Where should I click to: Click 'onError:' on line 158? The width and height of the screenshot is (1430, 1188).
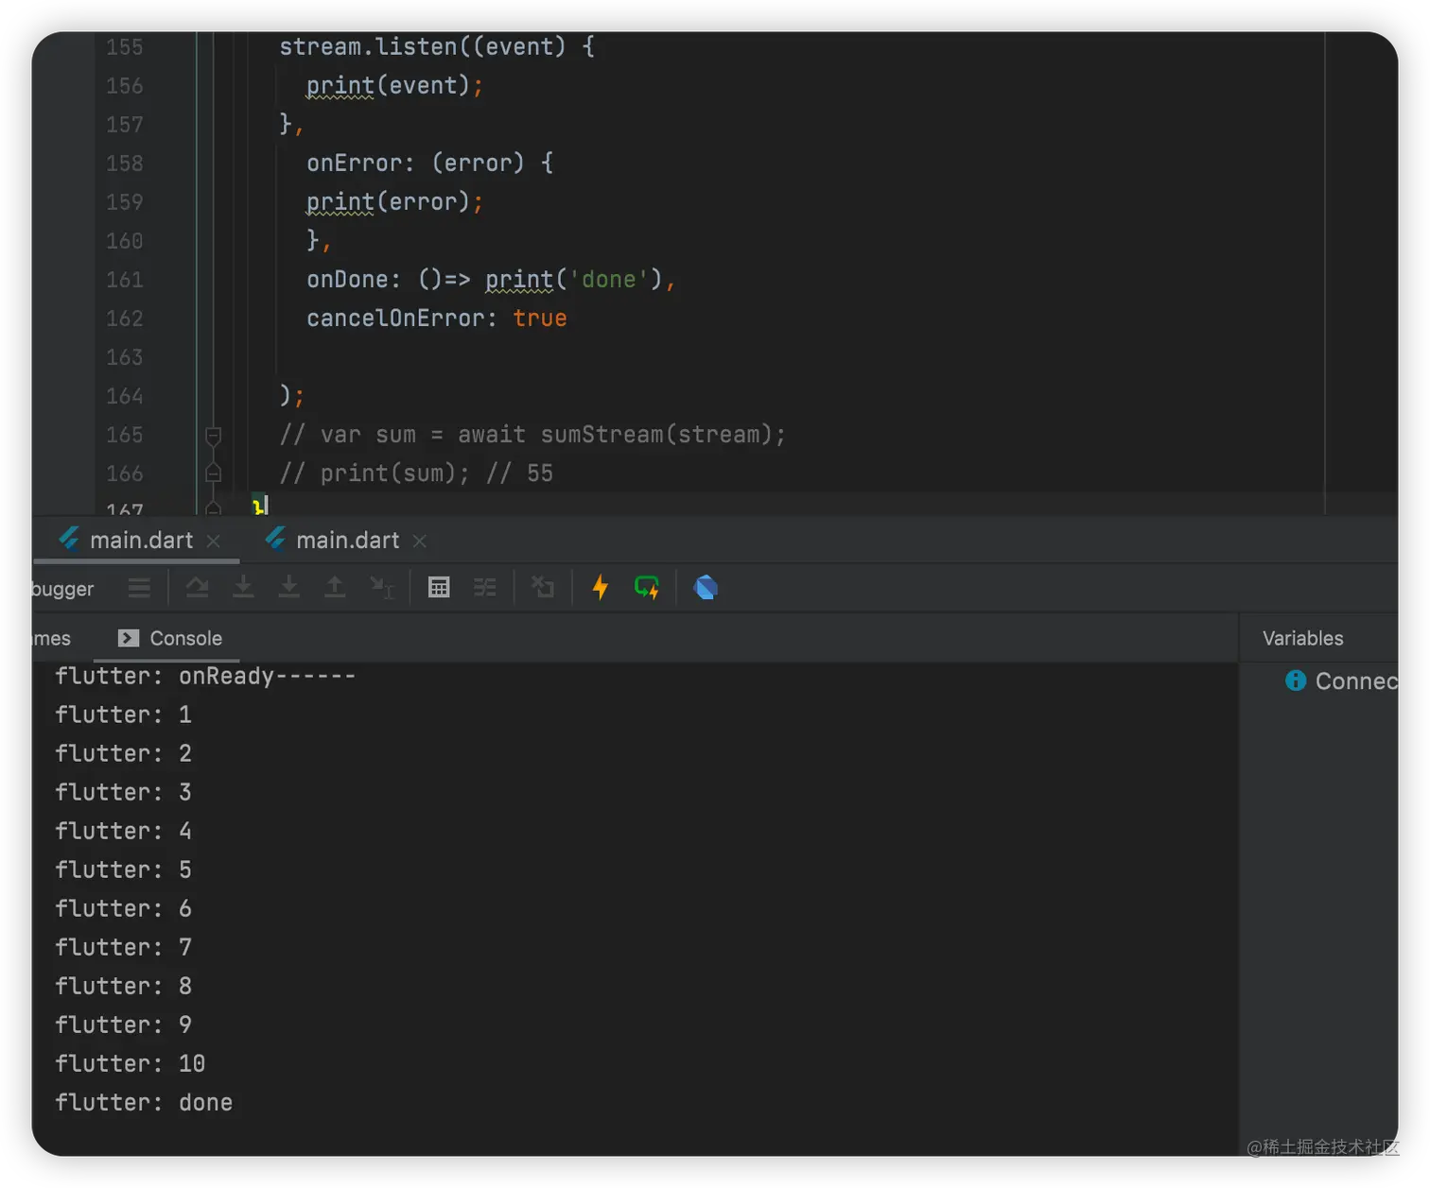[x=360, y=164]
